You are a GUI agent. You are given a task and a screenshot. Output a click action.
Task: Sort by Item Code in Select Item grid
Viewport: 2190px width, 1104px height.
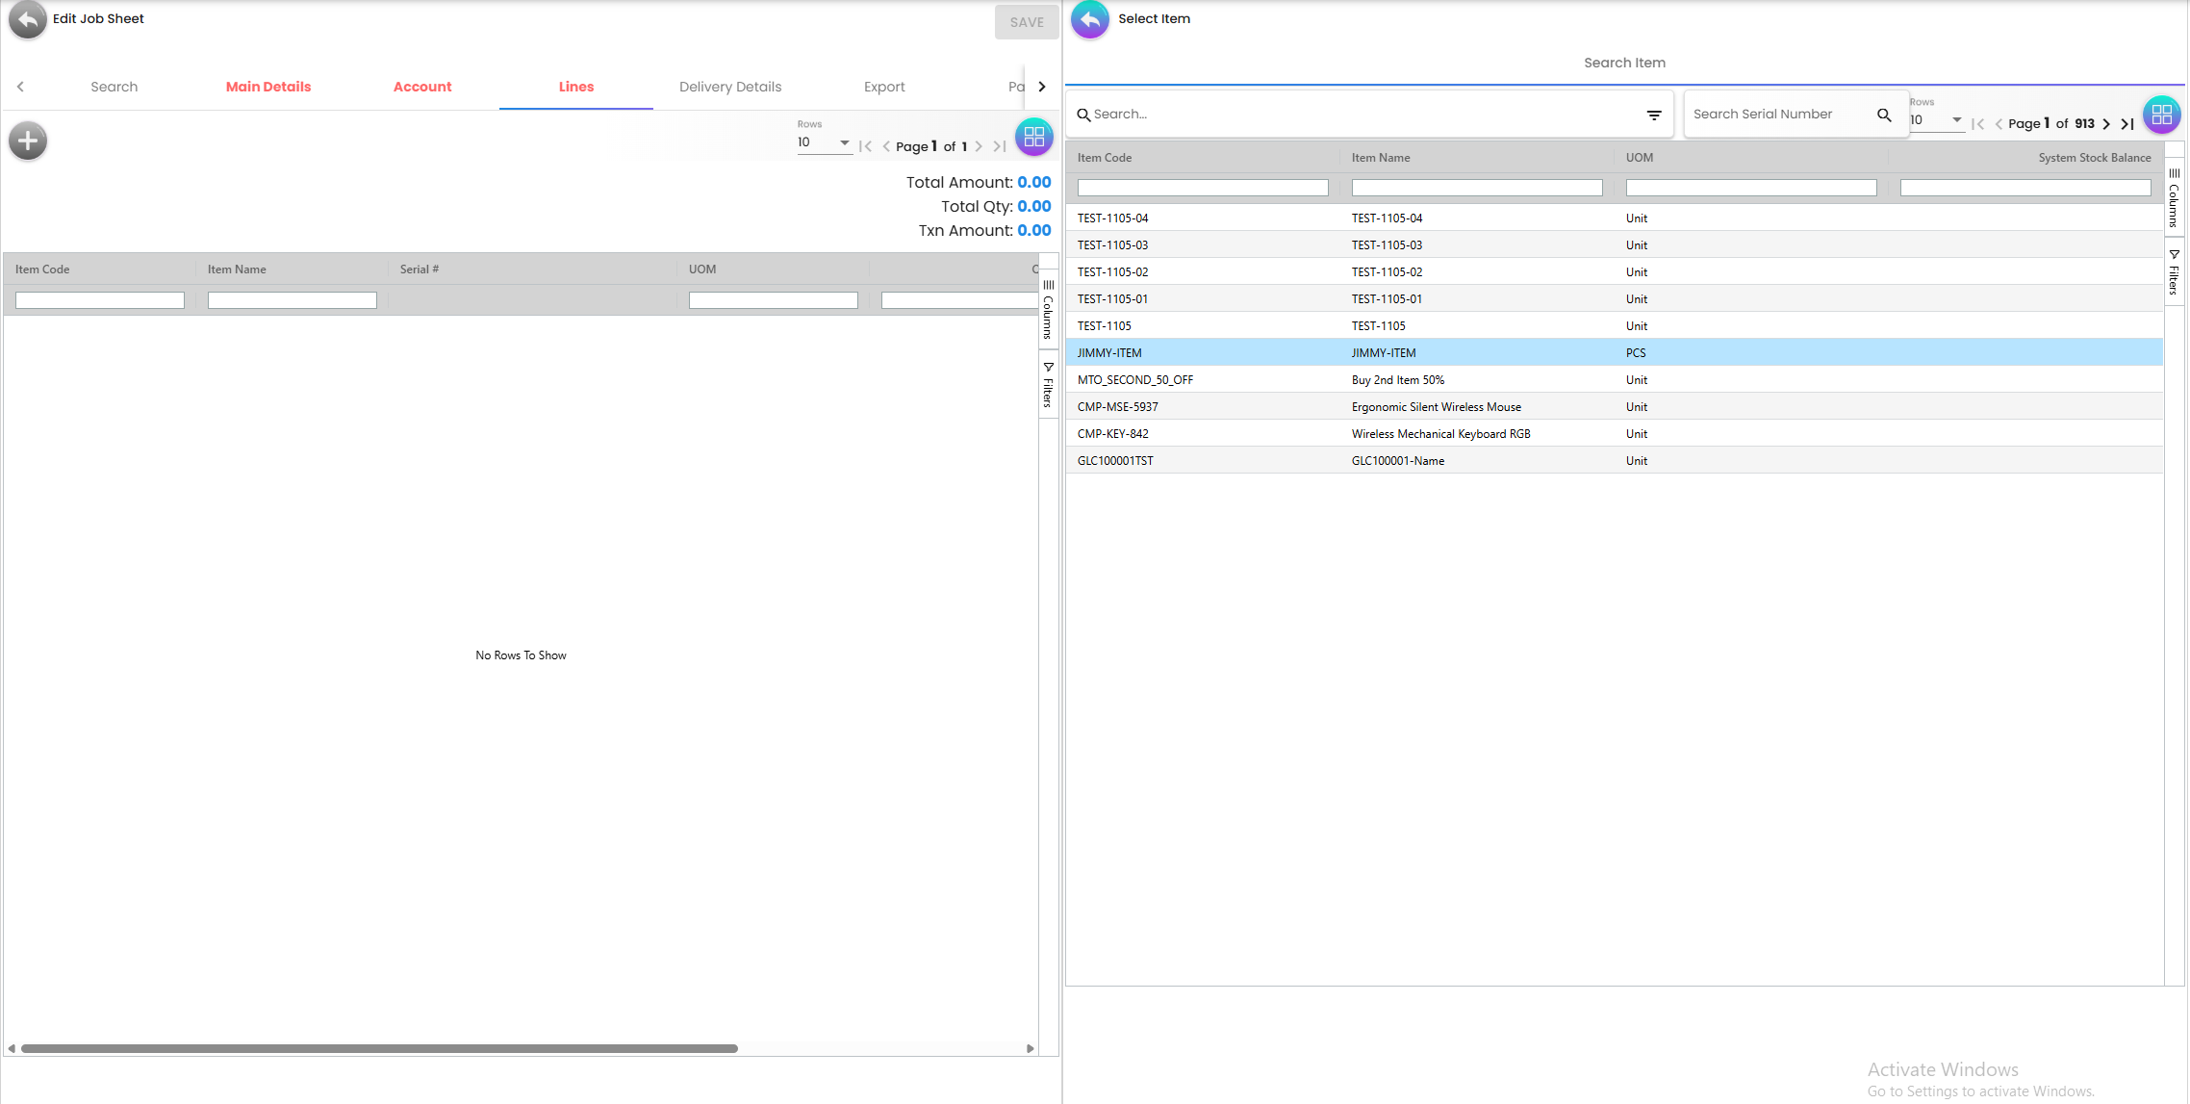click(1105, 158)
